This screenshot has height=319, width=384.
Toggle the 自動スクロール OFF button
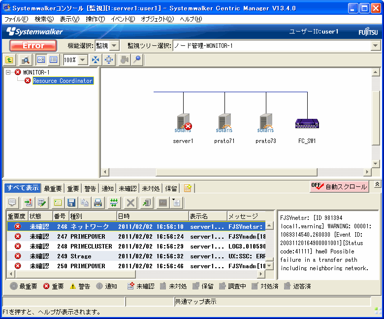(x=339, y=186)
